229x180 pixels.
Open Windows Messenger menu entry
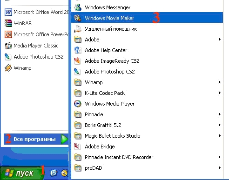point(147,7)
